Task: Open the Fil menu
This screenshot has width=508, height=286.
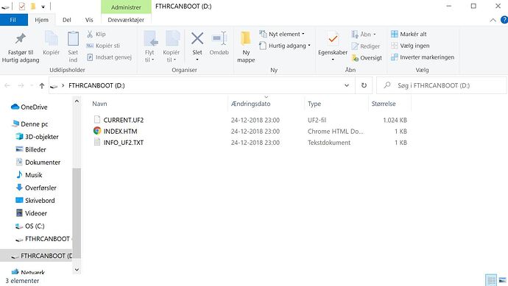Action: [13, 20]
